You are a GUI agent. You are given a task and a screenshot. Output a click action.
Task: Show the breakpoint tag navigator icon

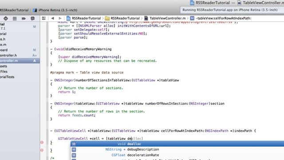24,18
